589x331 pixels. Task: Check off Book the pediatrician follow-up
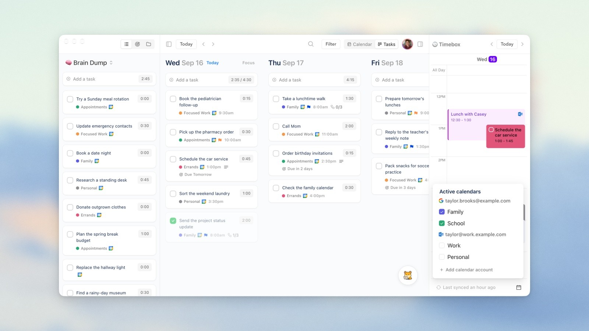click(173, 99)
